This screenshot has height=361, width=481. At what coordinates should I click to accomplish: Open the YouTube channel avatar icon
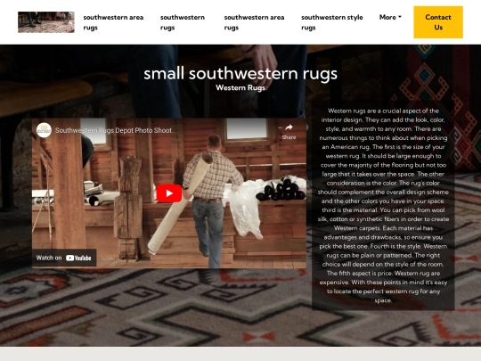tap(44, 130)
